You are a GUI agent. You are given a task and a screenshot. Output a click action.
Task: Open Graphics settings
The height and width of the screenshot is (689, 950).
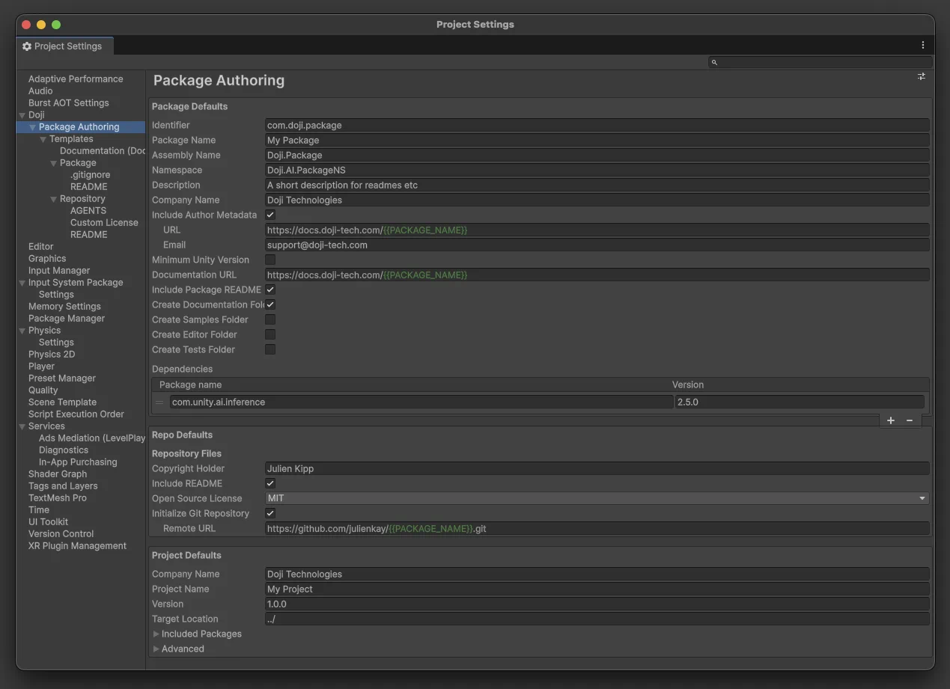tap(47, 258)
